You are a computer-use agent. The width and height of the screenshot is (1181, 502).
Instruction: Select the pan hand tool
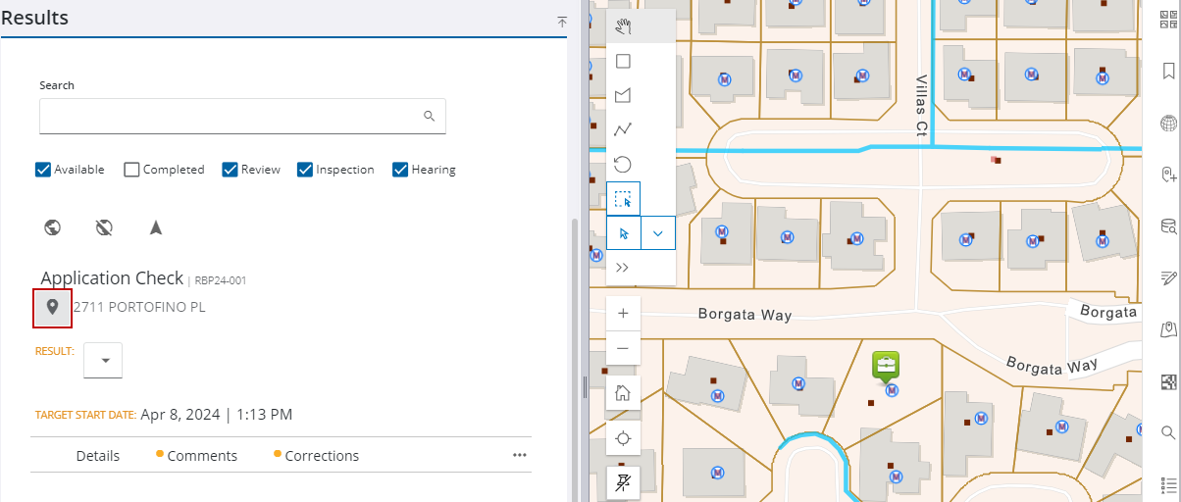point(623,26)
